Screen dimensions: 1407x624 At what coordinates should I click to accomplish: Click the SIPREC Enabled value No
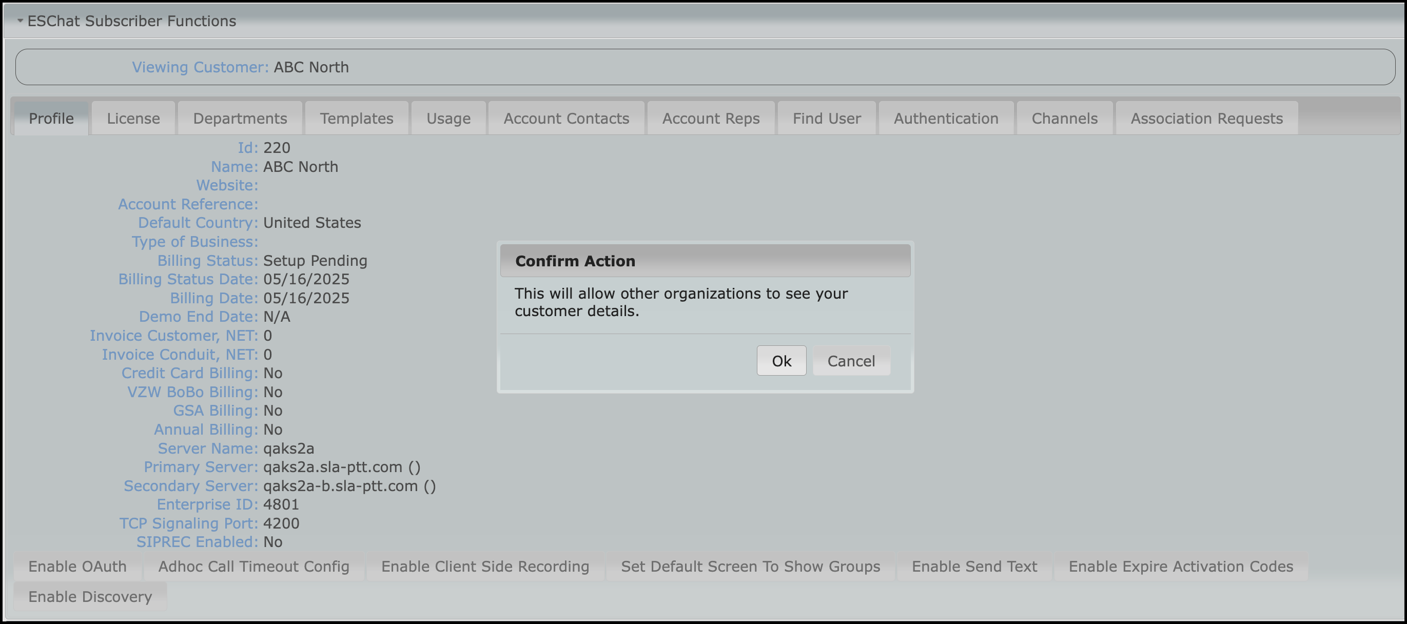(x=273, y=542)
